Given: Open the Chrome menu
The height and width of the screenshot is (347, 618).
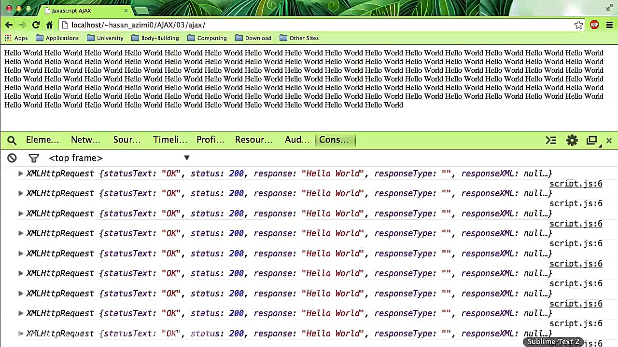Looking at the screenshot, I should [x=609, y=25].
